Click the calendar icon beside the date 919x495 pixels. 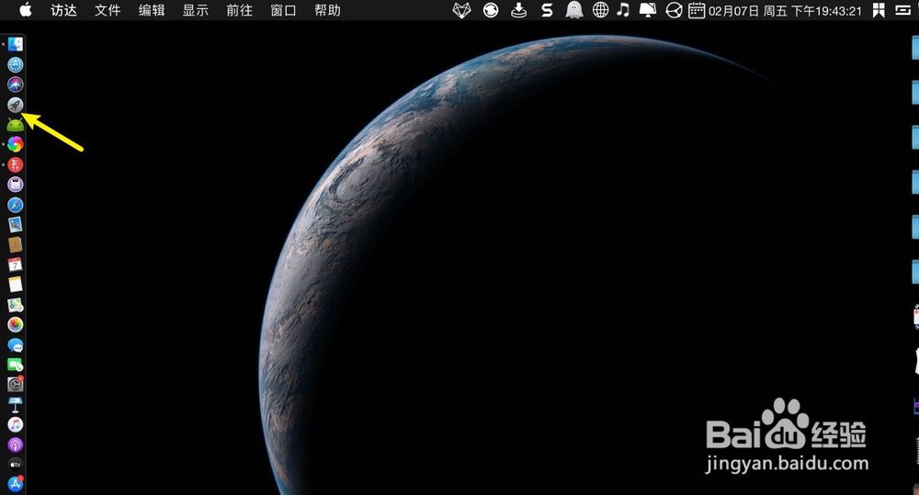tap(697, 10)
